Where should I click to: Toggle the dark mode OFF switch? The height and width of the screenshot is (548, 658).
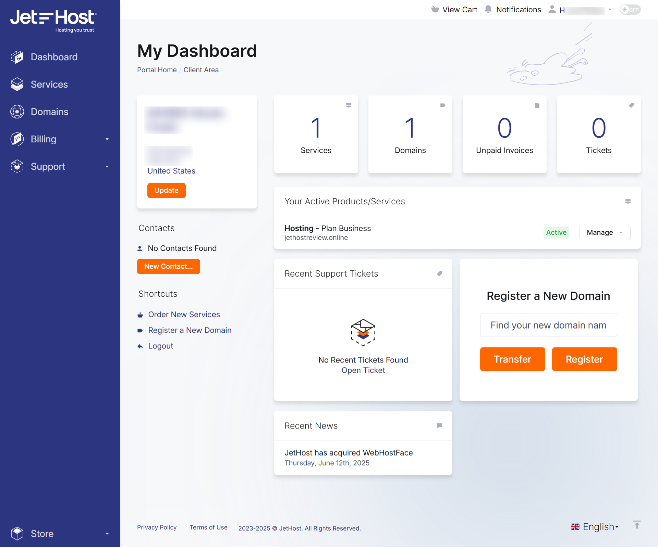(x=630, y=10)
